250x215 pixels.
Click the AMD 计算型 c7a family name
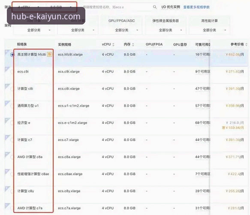[30, 208]
